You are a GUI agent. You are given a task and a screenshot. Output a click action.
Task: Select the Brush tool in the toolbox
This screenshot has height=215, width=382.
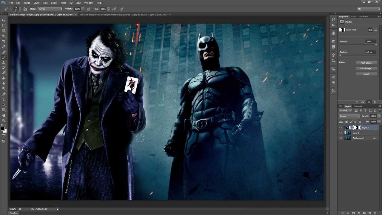pyautogui.click(x=4, y=57)
